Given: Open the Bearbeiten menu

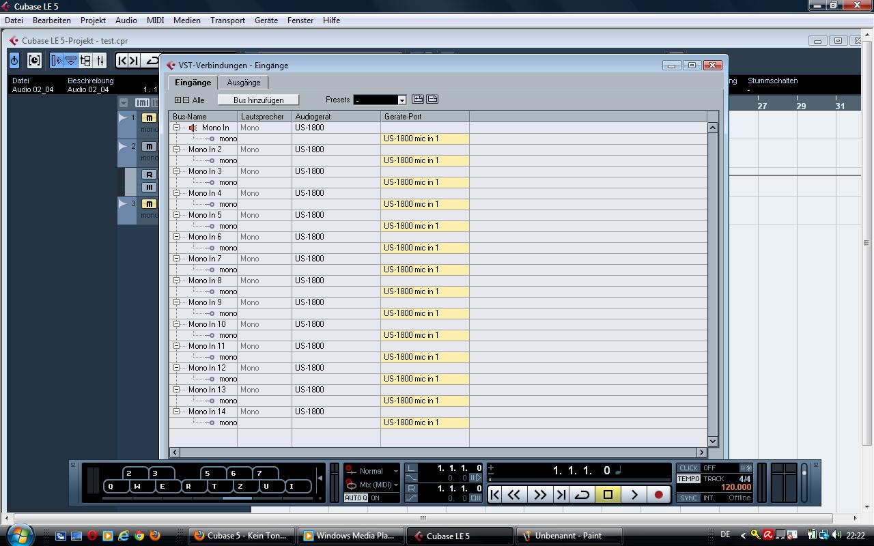Looking at the screenshot, I should [52, 20].
